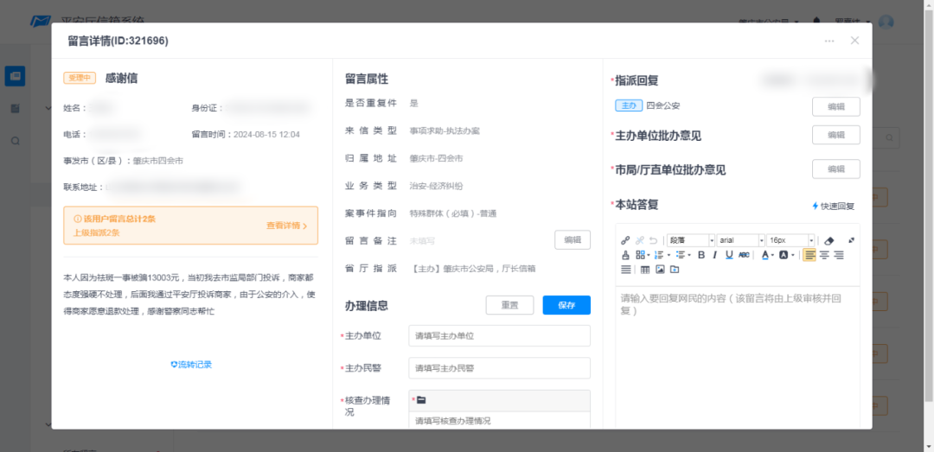Click the notification bell in top bar

pyautogui.click(x=816, y=22)
